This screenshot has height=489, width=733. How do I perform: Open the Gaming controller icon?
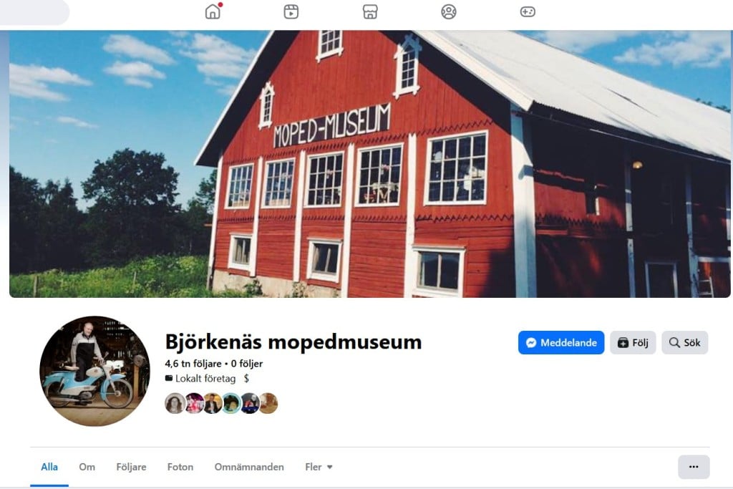pos(528,11)
